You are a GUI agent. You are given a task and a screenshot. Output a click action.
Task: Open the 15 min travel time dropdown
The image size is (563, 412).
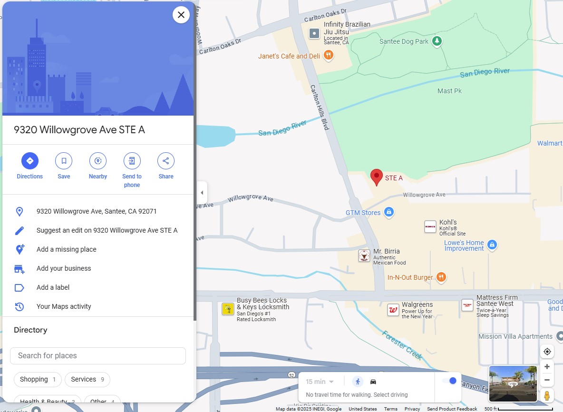(320, 382)
